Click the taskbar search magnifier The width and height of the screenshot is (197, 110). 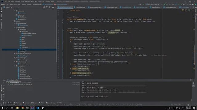pos(7,108)
